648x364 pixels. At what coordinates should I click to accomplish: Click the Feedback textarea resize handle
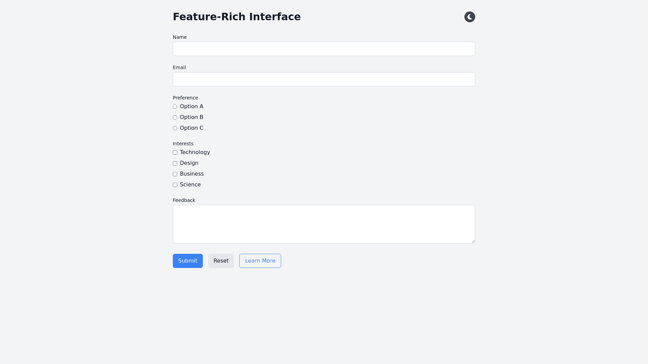pyautogui.click(x=473, y=241)
